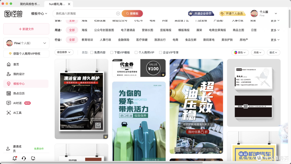The width and height of the screenshot is (291, 164).
Task: Select 电商全屏海报 usage filter
Action: pos(217,30)
